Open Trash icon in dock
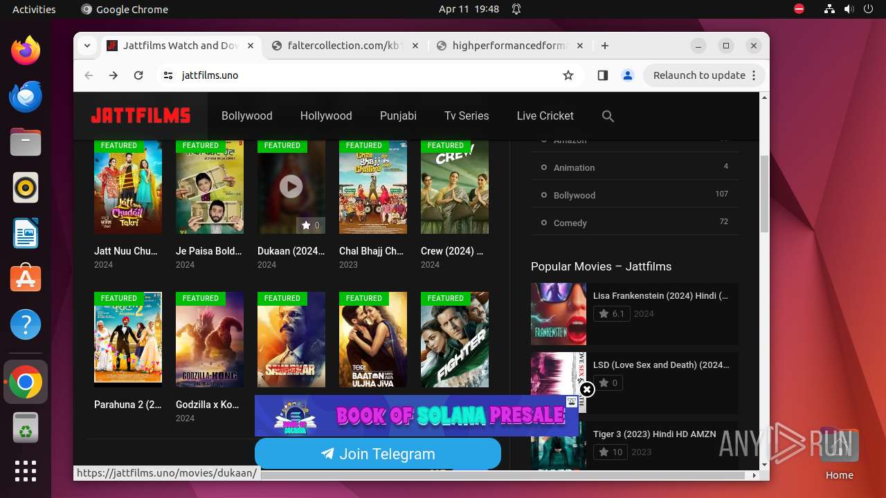This screenshot has height=498, width=886. click(26, 427)
